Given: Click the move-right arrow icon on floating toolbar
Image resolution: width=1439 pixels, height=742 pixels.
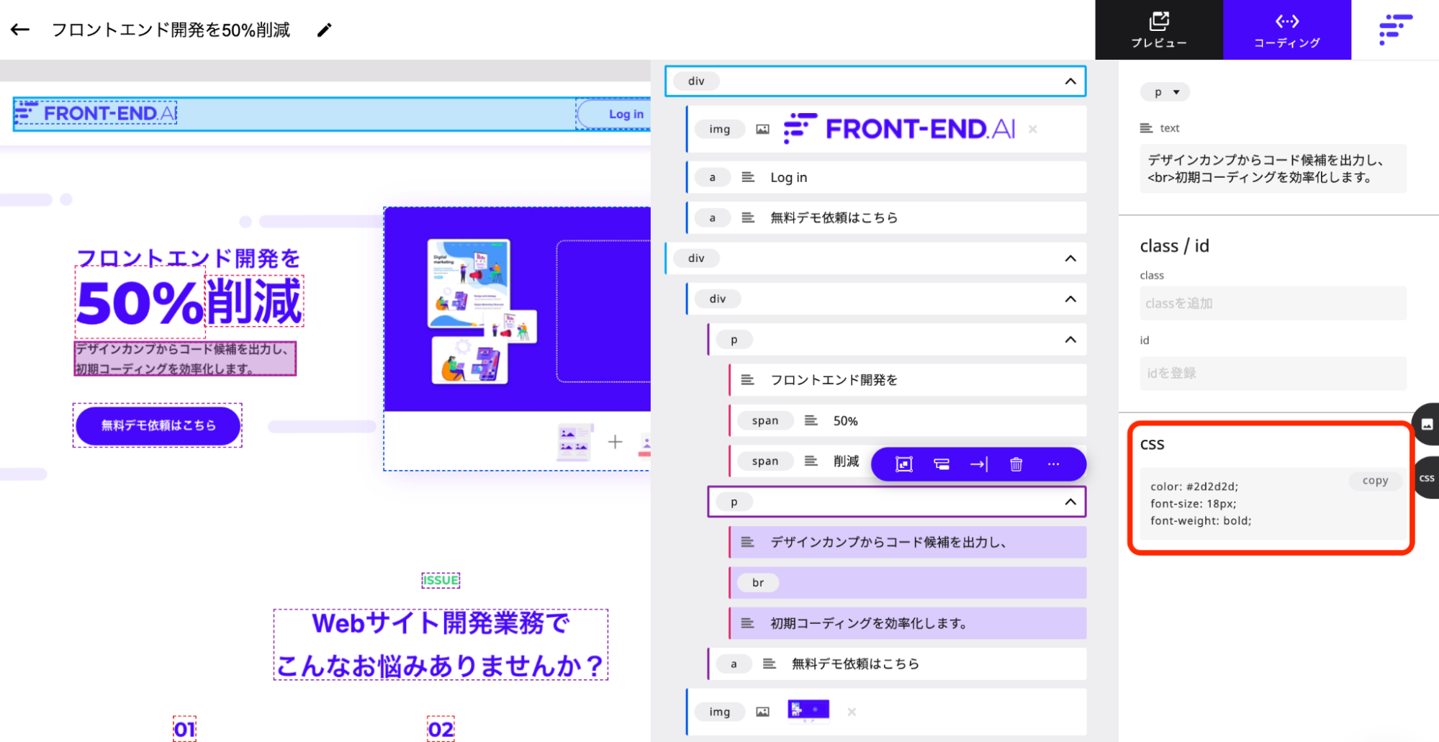Looking at the screenshot, I should [x=978, y=464].
